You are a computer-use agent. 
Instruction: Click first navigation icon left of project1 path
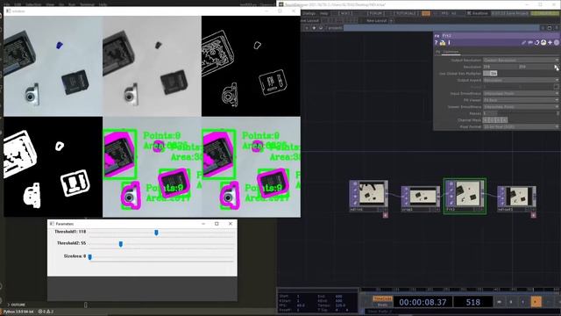pos(307,27)
